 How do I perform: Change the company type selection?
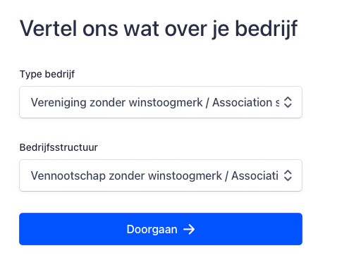click(161, 102)
